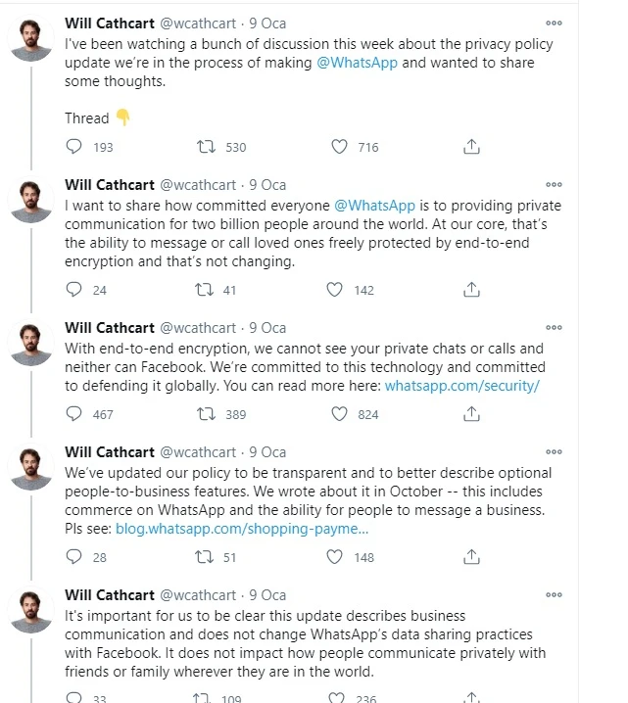Retweet the first tweet with 530 retweets
Screen dimensions: 628x703
coord(206,147)
